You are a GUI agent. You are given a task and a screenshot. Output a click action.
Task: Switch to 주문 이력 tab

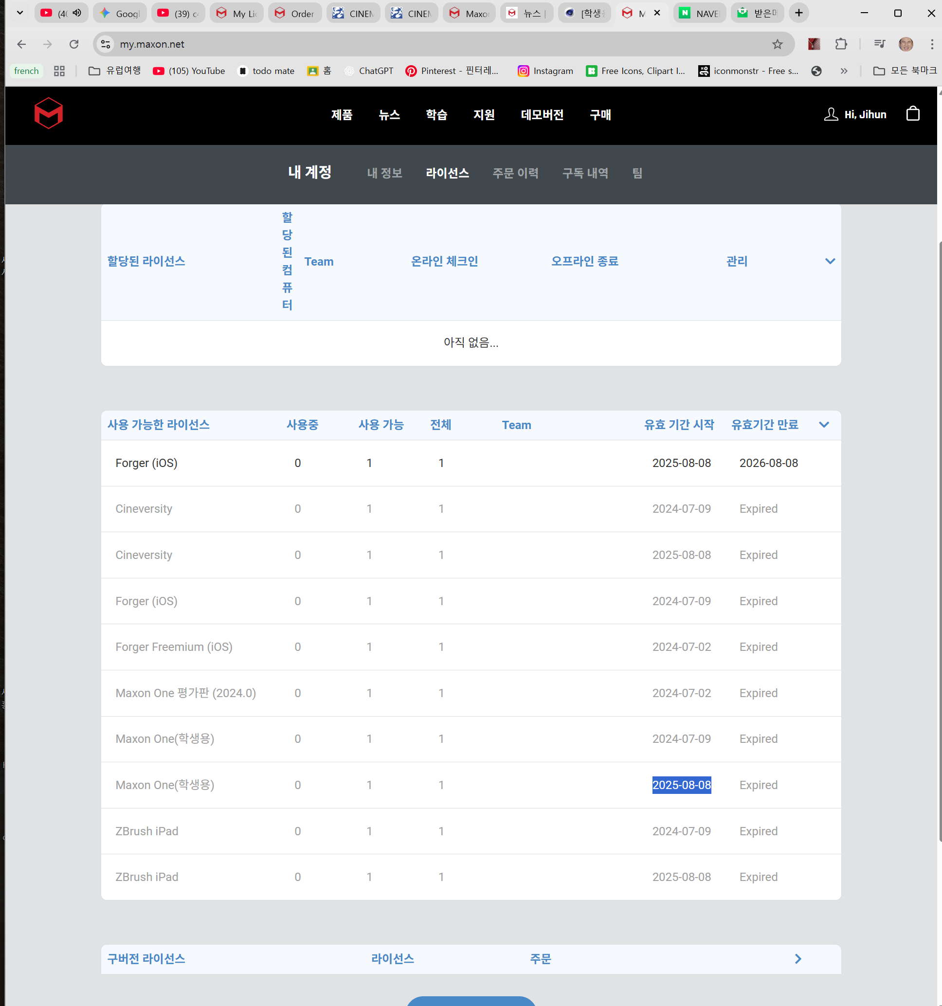[515, 174]
